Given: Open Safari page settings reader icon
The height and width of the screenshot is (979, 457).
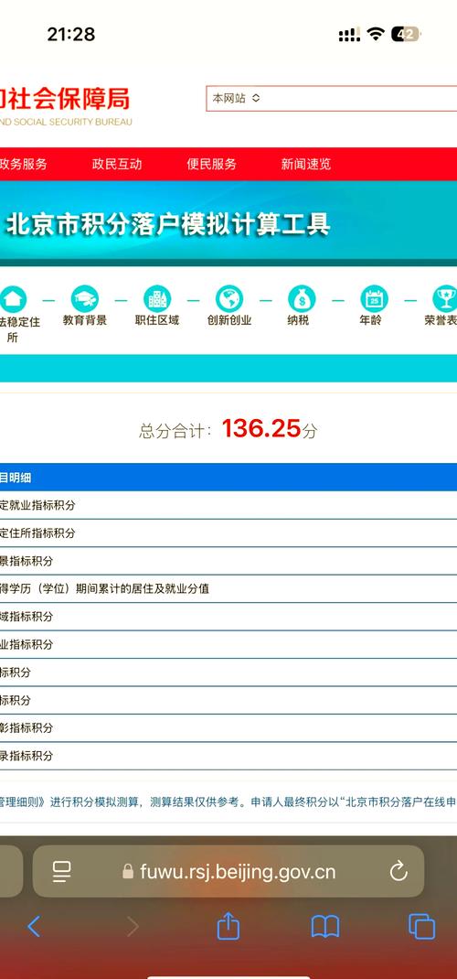Looking at the screenshot, I should [62, 871].
